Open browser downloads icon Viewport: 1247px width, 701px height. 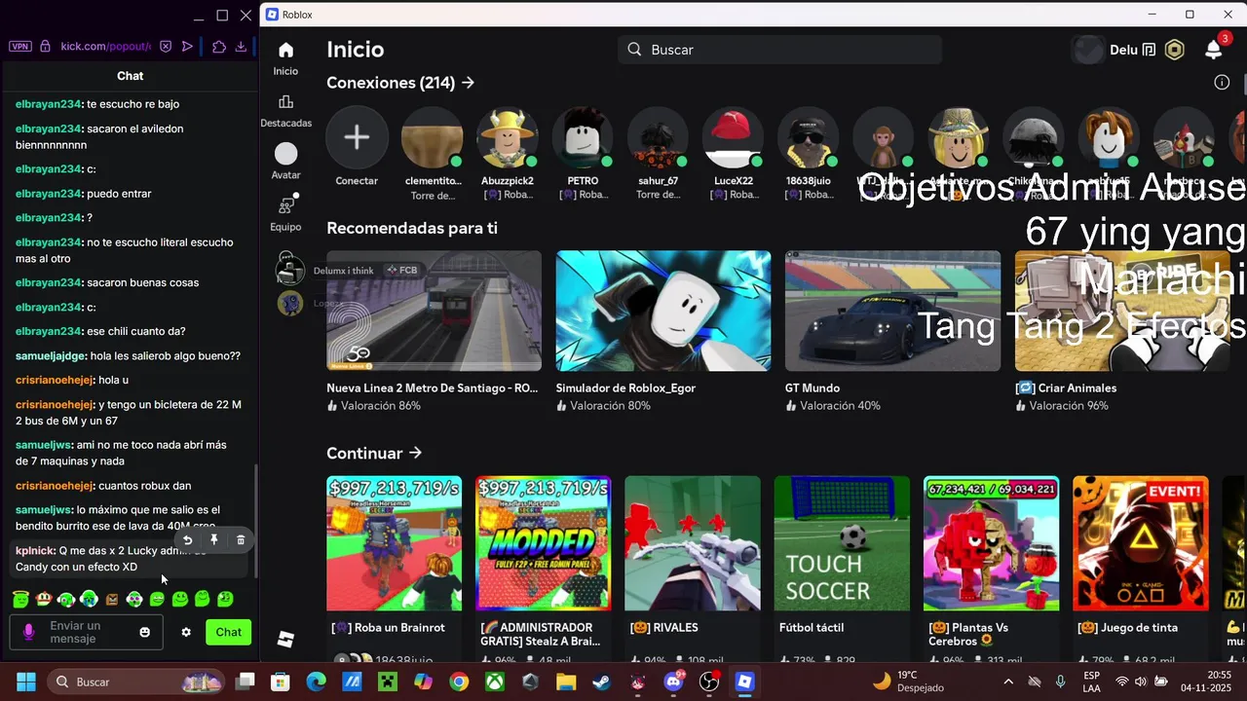[241, 46]
